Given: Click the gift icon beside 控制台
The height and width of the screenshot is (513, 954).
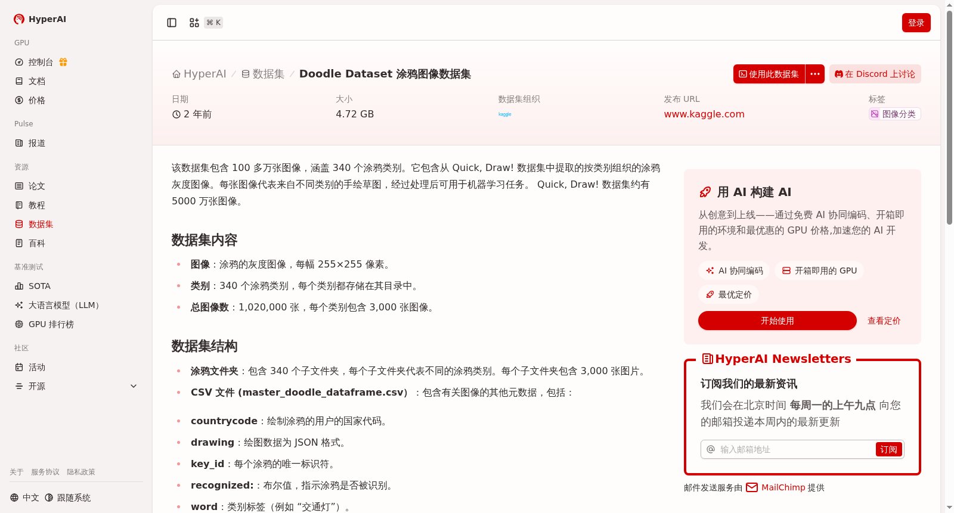Looking at the screenshot, I should click(x=63, y=62).
